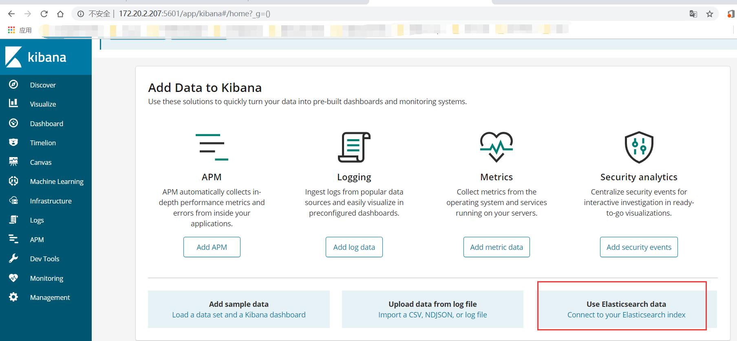Select Timelion from the sidebar
Image resolution: width=737 pixels, height=341 pixels.
tap(43, 143)
